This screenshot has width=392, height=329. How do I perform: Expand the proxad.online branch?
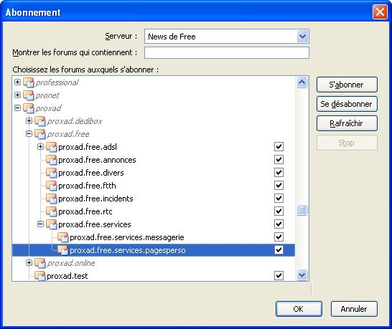[x=29, y=263]
